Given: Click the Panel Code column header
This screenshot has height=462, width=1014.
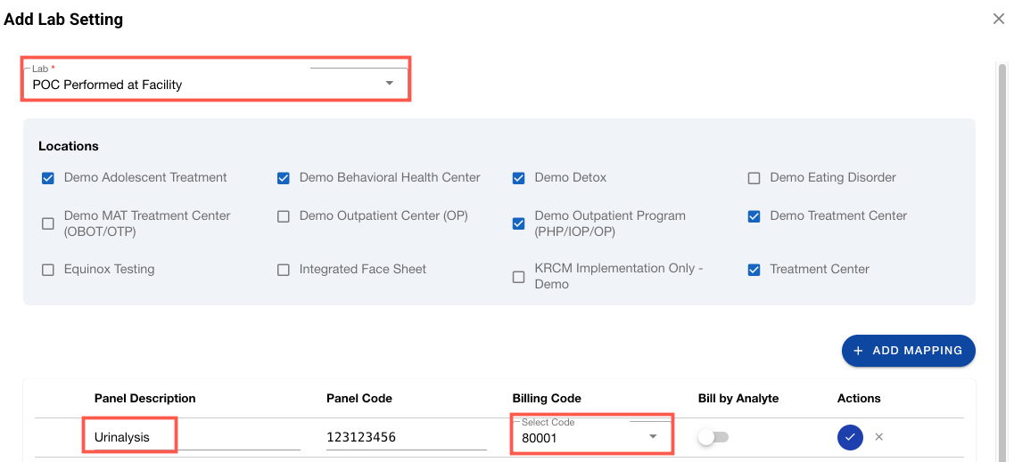Looking at the screenshot, I should [x=359, y=398].
